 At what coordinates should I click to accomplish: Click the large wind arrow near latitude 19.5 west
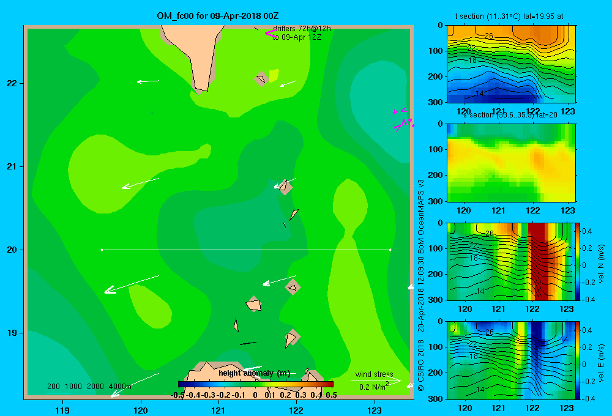click(x=132, y=284)
